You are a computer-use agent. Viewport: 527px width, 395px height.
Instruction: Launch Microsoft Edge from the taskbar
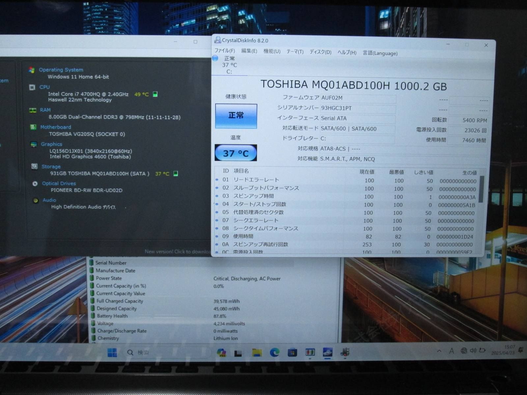274,353
